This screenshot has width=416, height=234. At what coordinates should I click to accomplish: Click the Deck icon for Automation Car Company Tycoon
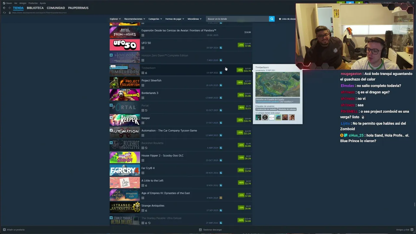pyautogui.click(x=221, y=135)
